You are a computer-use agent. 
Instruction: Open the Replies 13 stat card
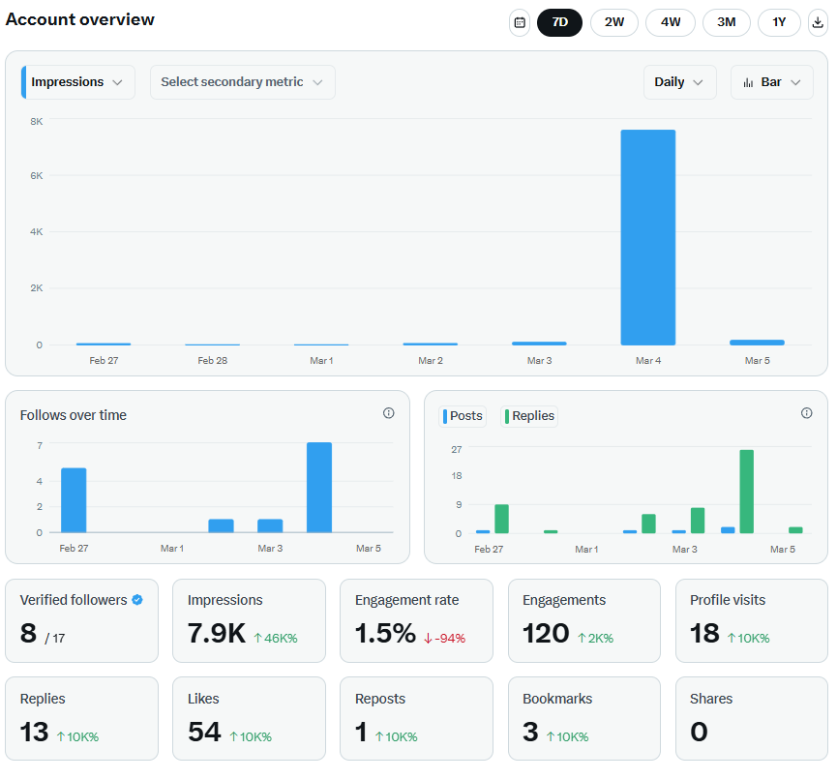(x=81, y=719)
